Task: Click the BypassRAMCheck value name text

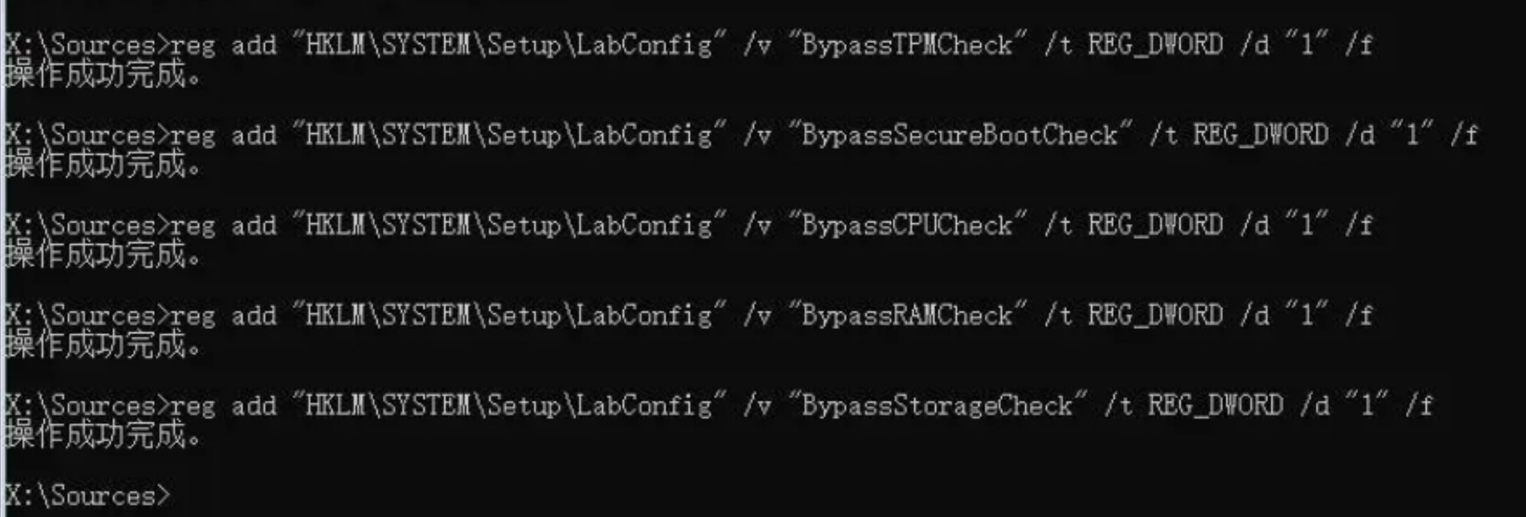Action: coord(907,315)
